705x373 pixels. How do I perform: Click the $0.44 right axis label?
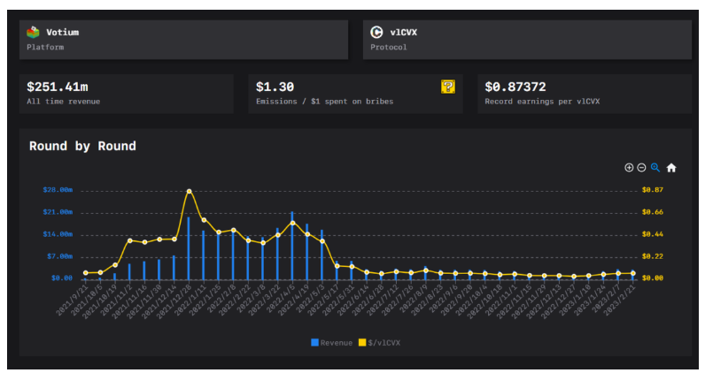653,234
